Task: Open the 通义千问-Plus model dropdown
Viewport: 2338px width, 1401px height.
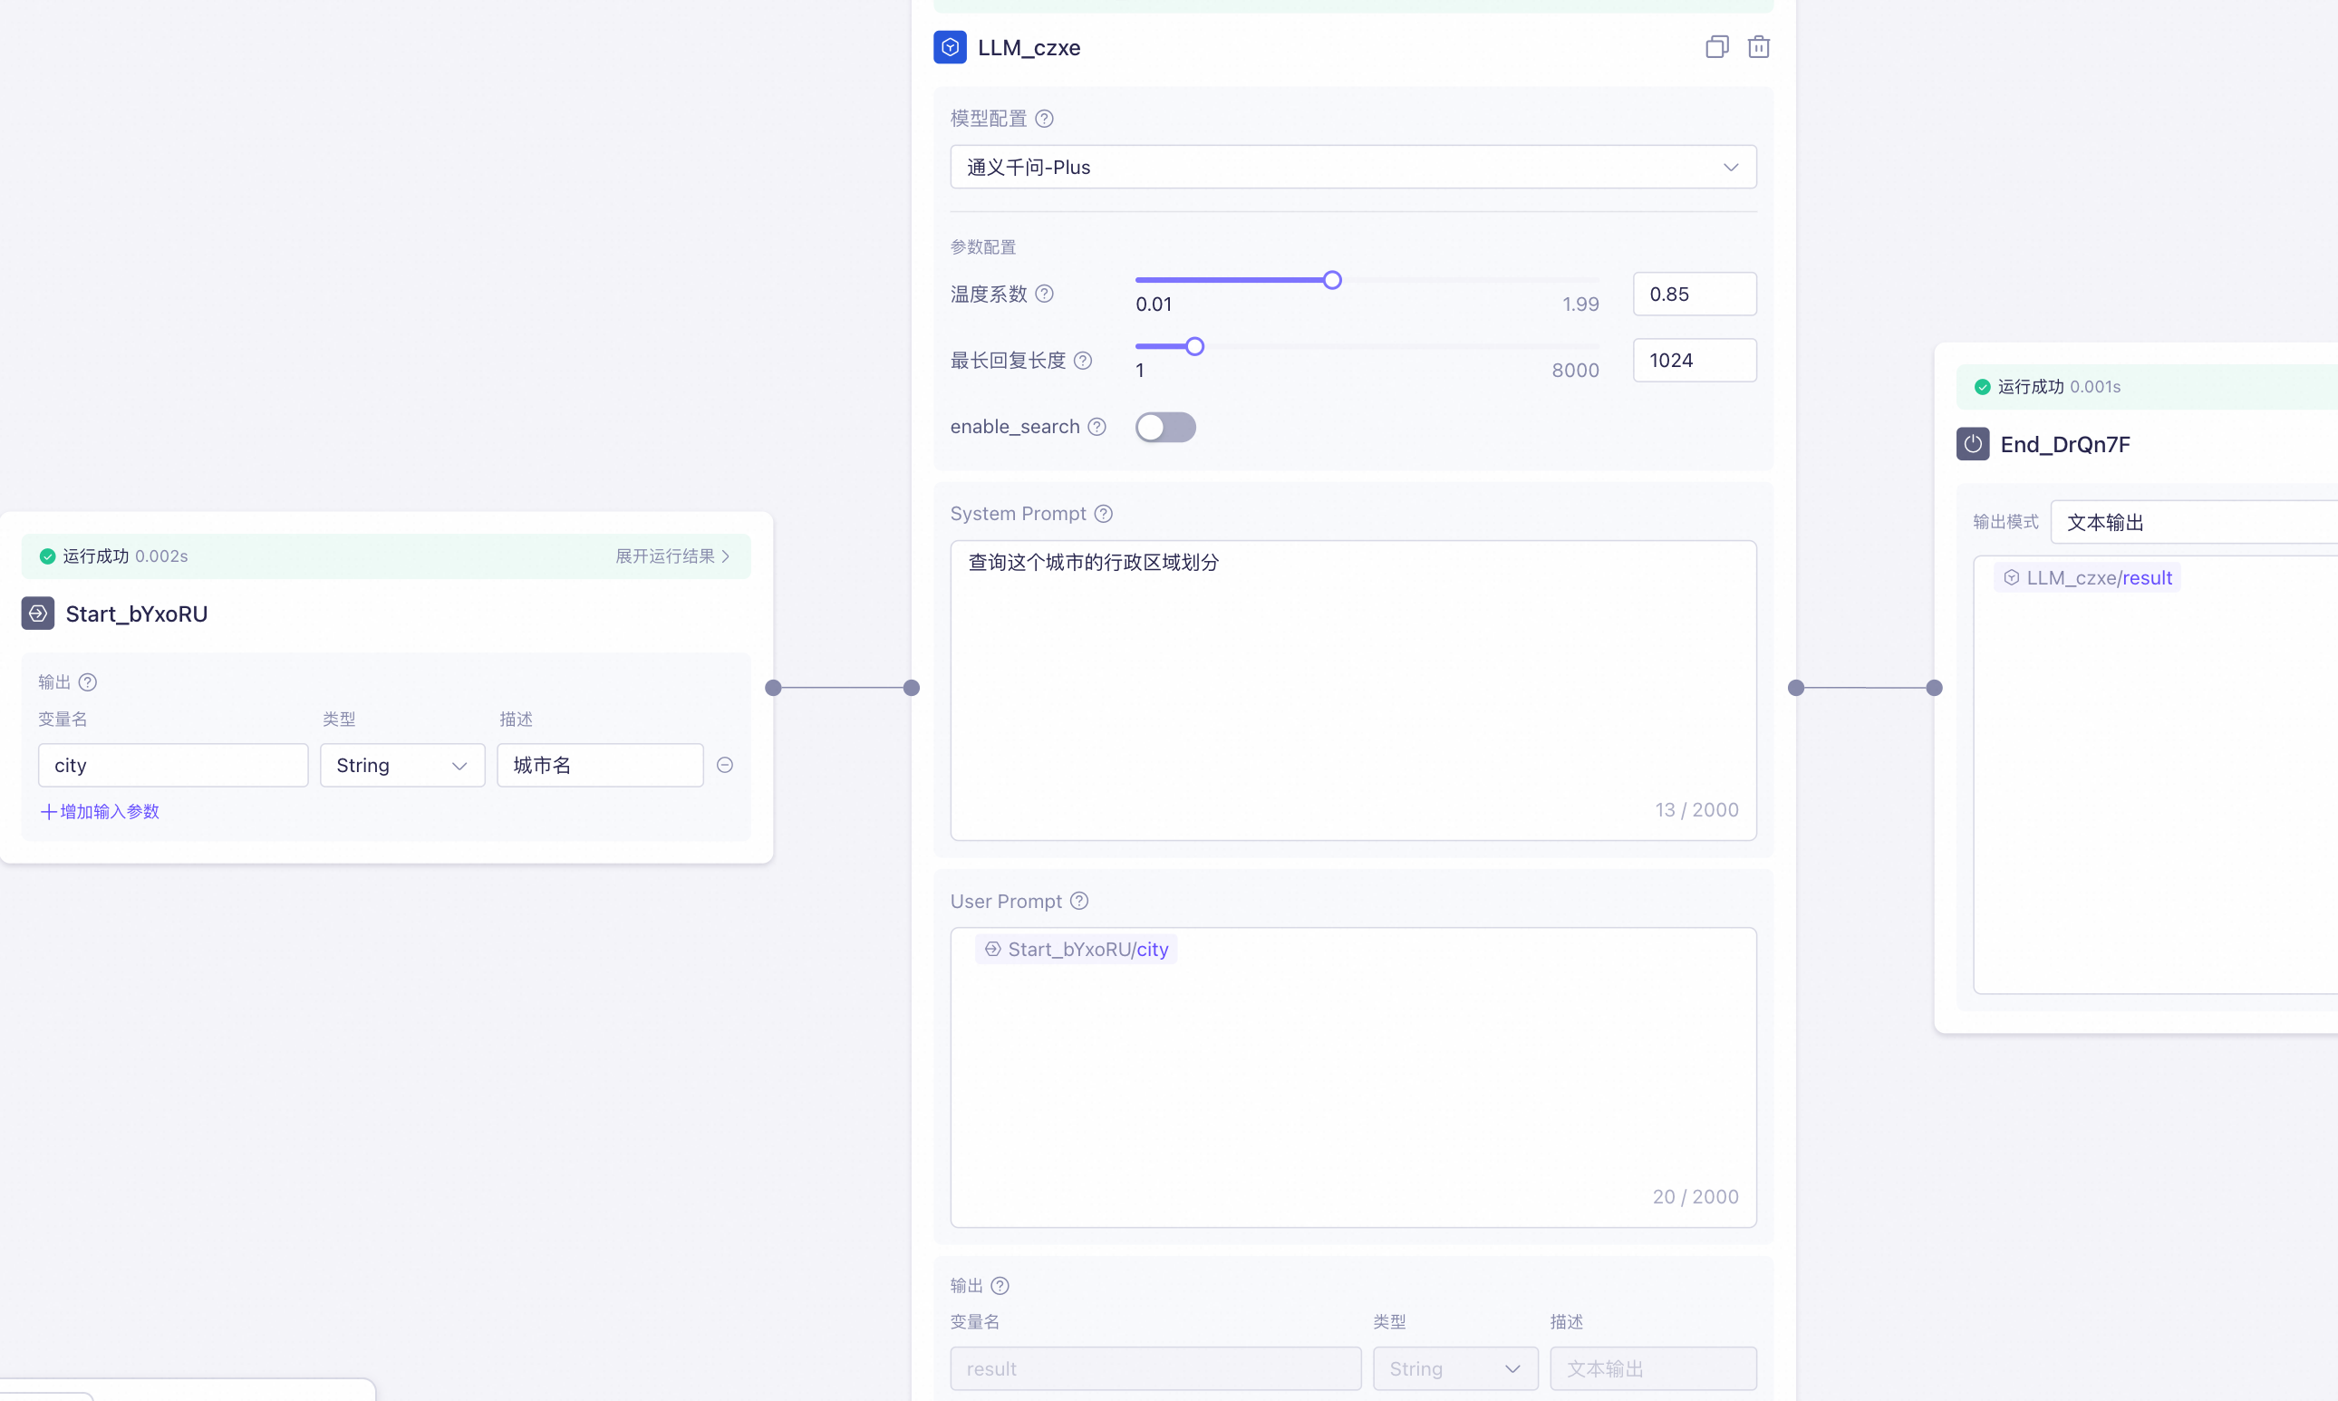Action: coord(1353,167)
